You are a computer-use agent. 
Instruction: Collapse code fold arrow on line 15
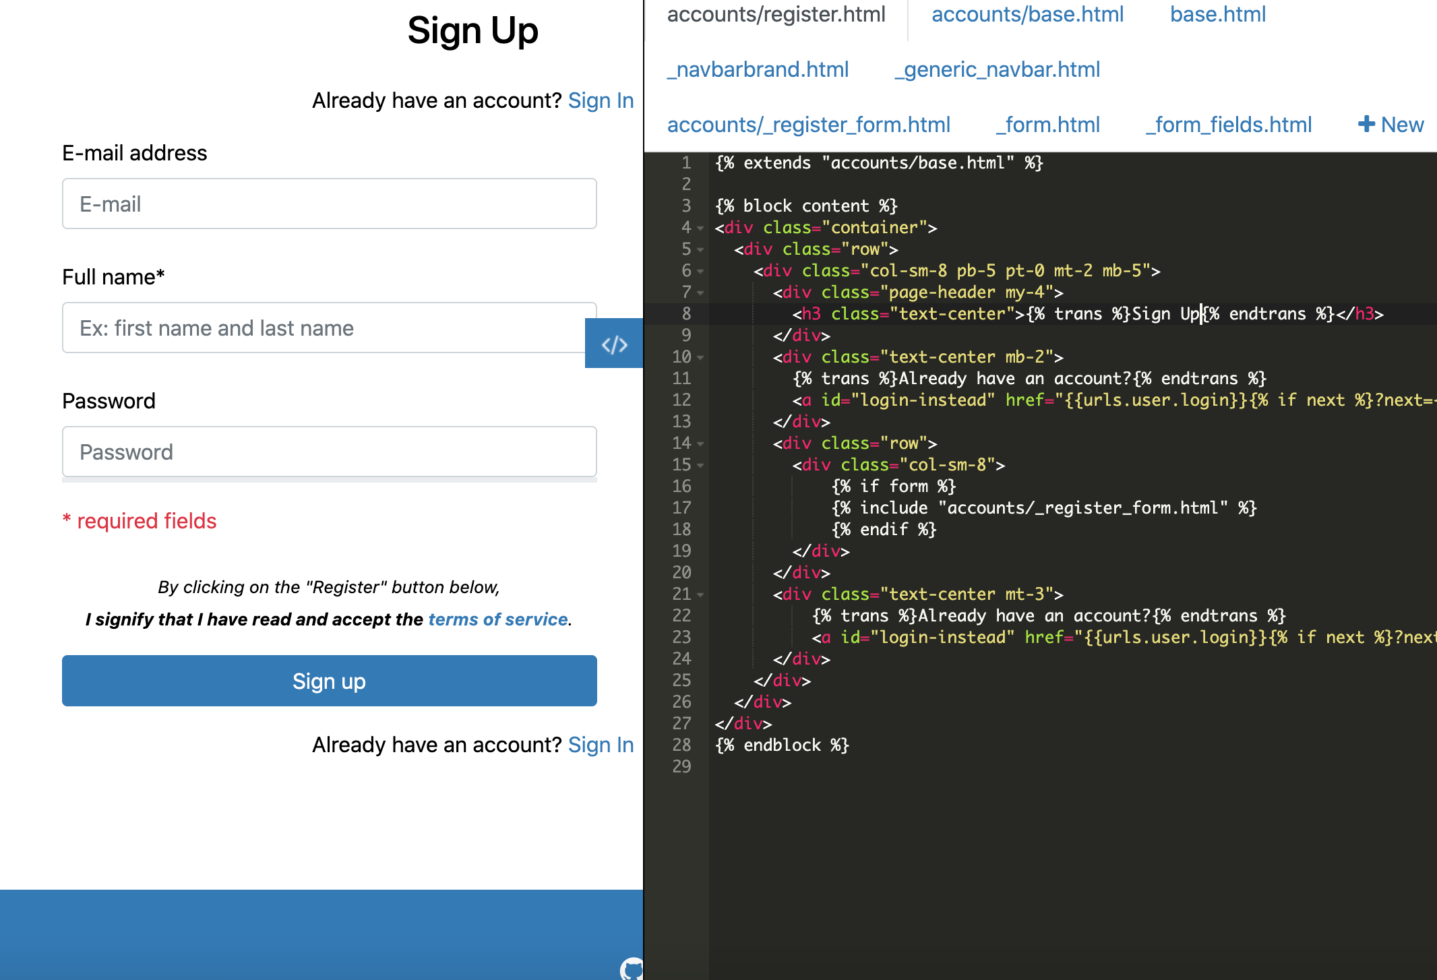point(700,466)
